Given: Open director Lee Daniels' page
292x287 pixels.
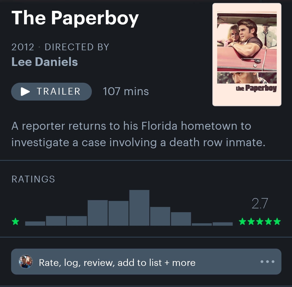Looking at the screenshot, I should [x=44, y=62].
